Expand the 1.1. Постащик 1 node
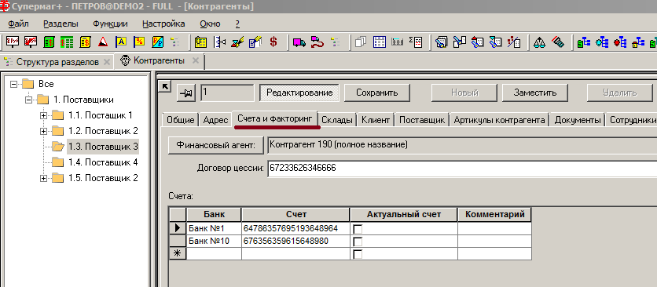This screenshot has width=657, height=287. click(x=43, y=115)
